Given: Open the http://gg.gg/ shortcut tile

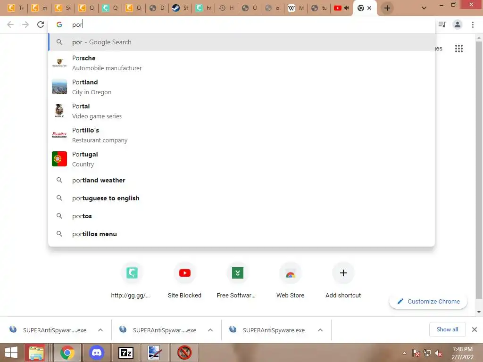Looking at the screenshot, I should 132,280.
